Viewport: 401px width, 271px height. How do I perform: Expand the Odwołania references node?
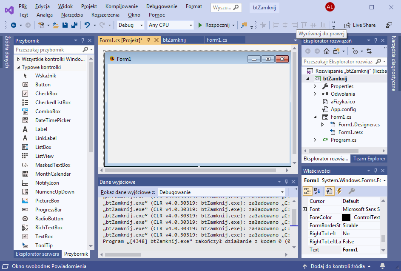coord(315,94)
